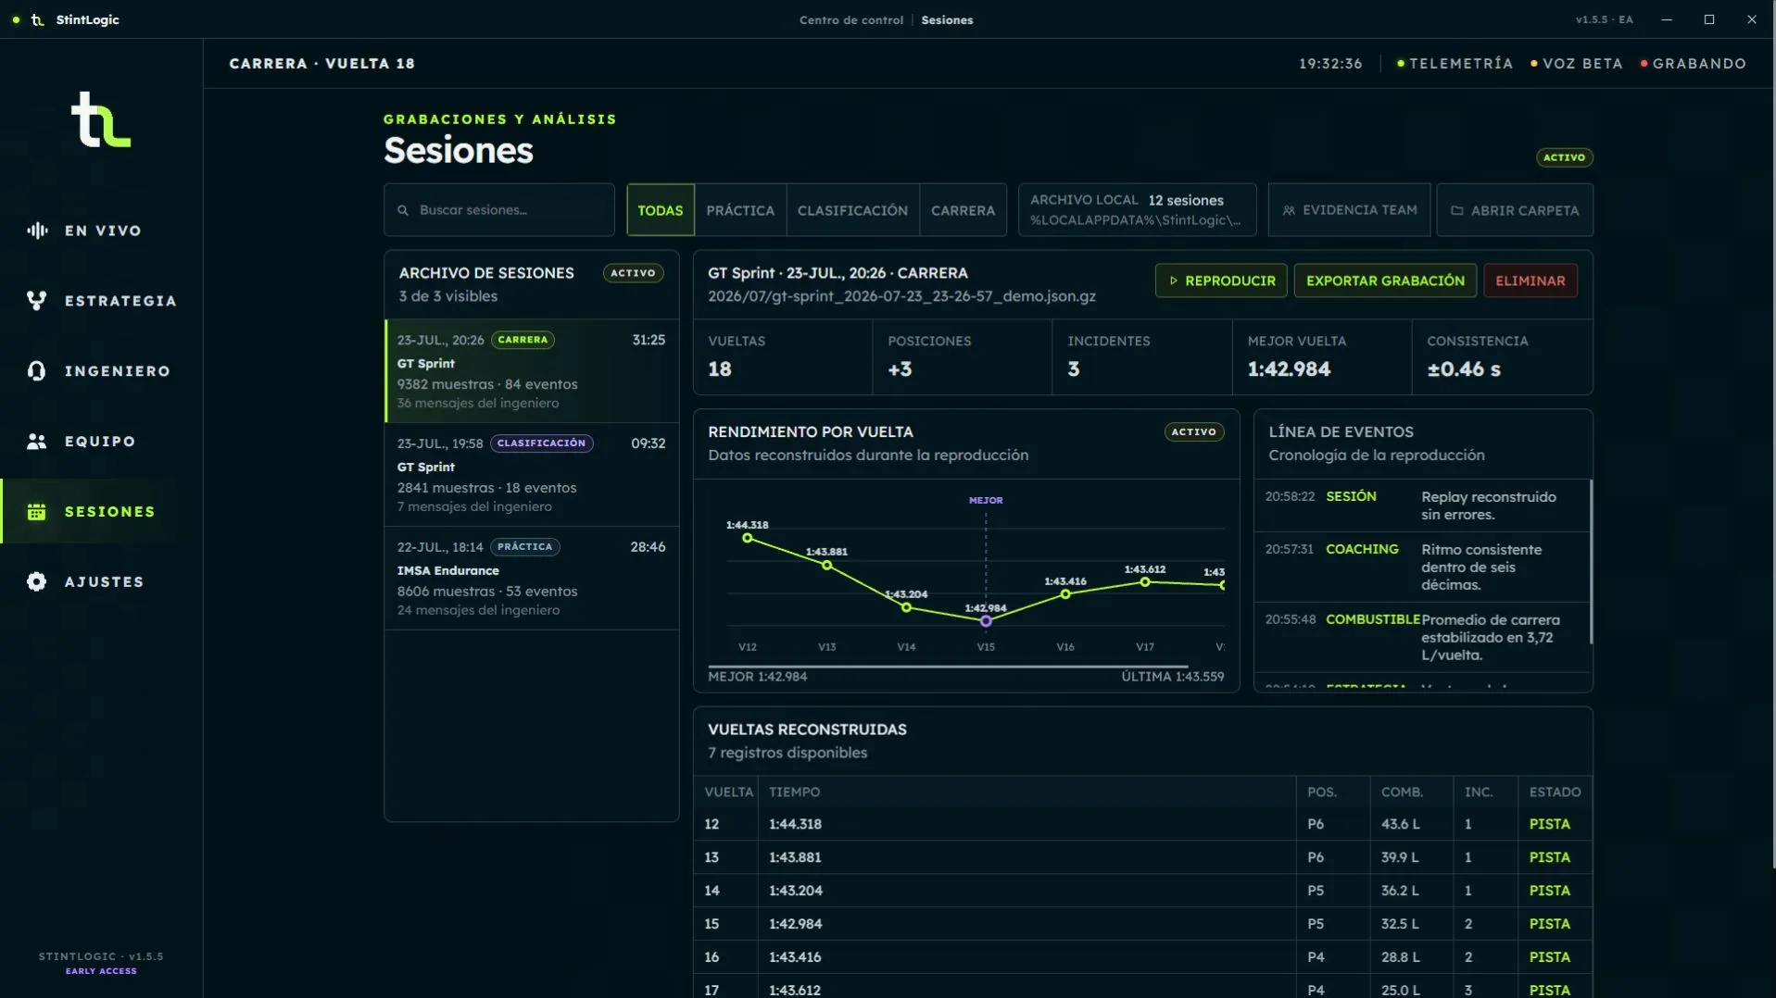1776x998 pixels.
Task: Delete the session with Eliminar
Action: [x=1530, y=281]
